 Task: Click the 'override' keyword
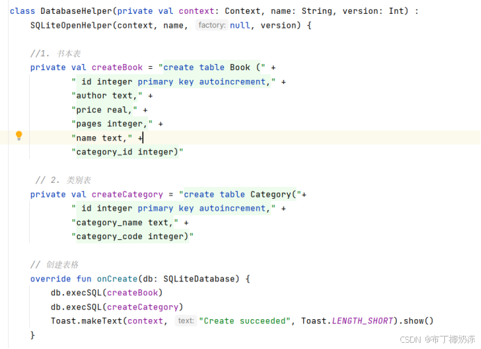coord(51,279)
